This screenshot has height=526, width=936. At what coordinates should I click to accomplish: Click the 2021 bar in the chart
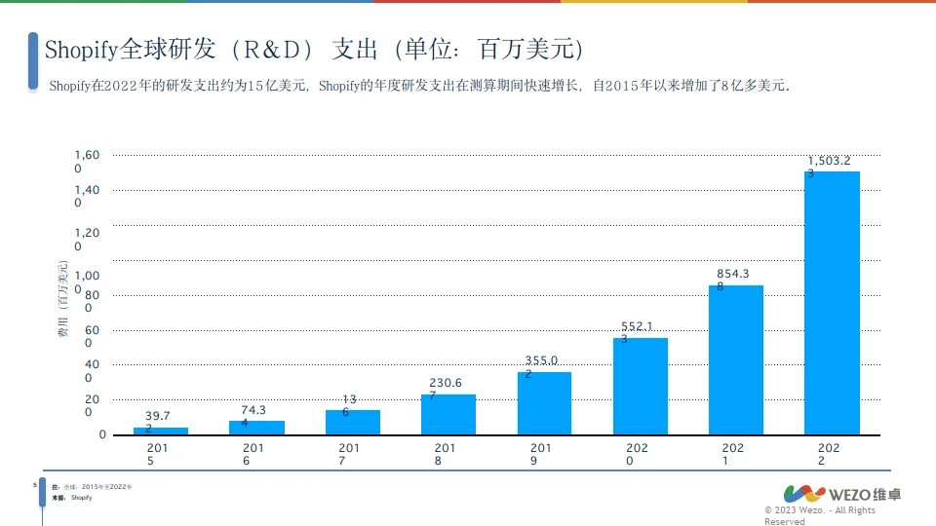pos(736,360)
